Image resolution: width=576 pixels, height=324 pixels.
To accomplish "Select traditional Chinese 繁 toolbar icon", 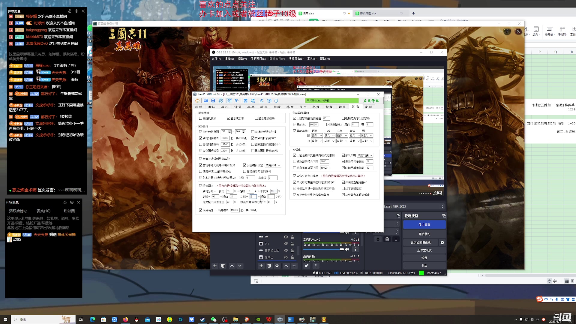I will coord(237,101).
